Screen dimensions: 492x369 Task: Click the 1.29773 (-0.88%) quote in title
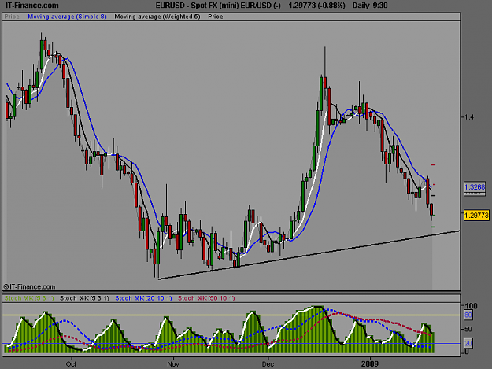(316, 6)
